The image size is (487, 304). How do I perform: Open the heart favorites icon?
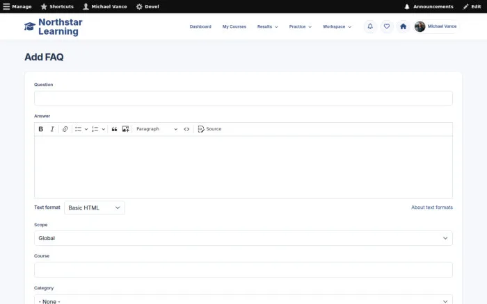pyautogui.click(x=387, y=26)
